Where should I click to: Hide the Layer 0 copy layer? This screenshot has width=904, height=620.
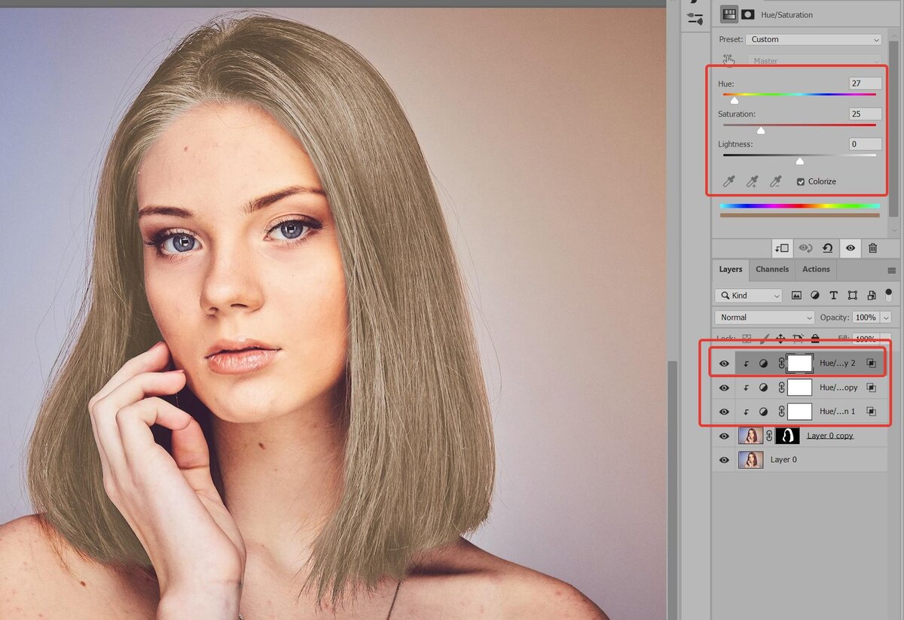pyautogui.click(x=724, y=436)
